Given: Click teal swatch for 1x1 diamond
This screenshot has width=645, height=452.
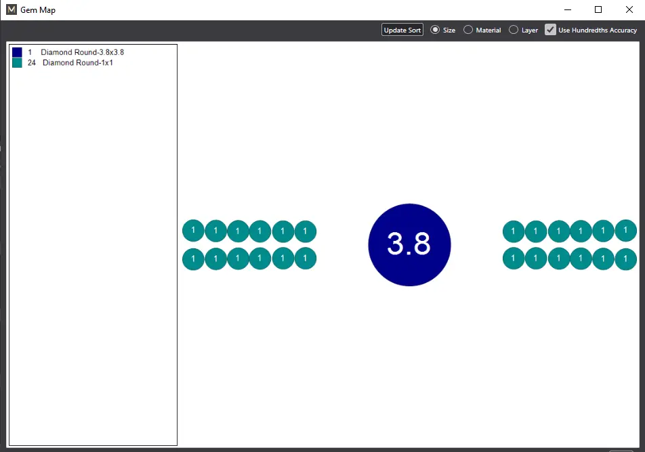Looking at the screenshot, I should tap(17, 63).
